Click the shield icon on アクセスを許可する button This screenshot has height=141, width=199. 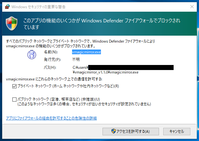click(113, 131)
